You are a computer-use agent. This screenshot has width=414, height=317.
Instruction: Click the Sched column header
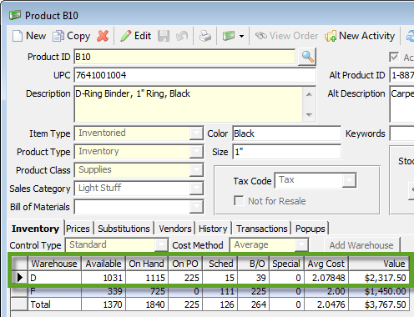click(x=220, y=264)
